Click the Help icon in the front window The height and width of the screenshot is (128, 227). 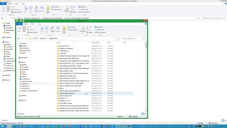146,24
